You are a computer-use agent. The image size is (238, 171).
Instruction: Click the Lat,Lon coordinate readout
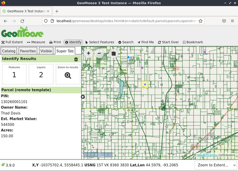coord(154,165)
